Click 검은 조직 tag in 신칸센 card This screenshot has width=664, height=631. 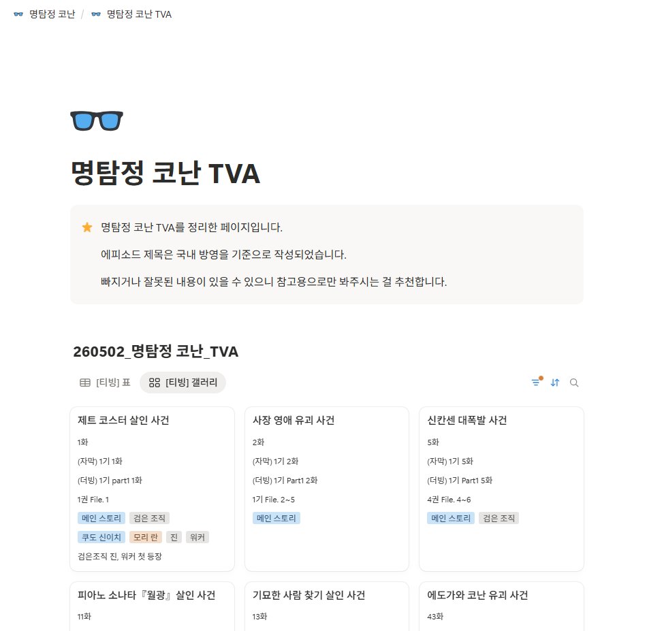[x=499, y=518]
